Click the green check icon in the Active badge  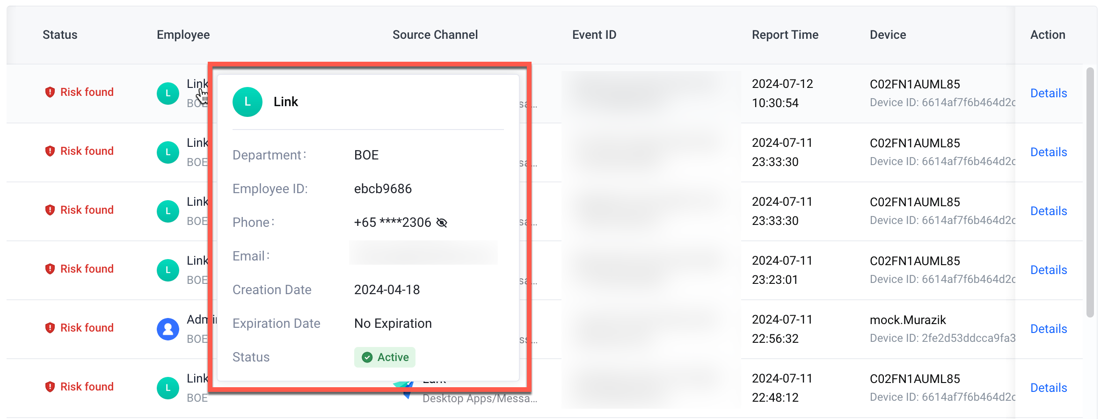pyautogui.click(x=367, y=357)
